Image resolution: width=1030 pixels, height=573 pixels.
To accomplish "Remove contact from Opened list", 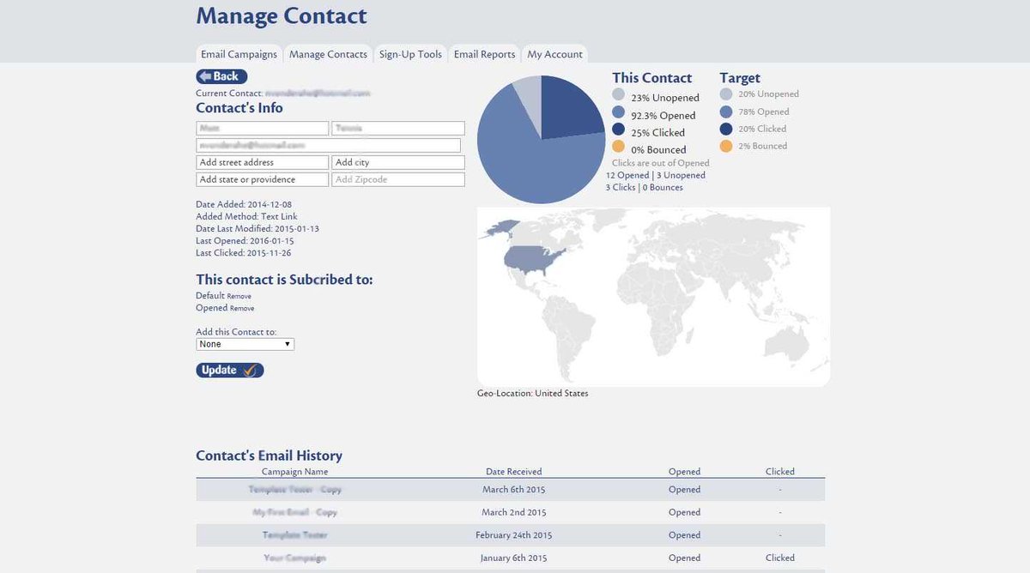I will coord(242,309).
